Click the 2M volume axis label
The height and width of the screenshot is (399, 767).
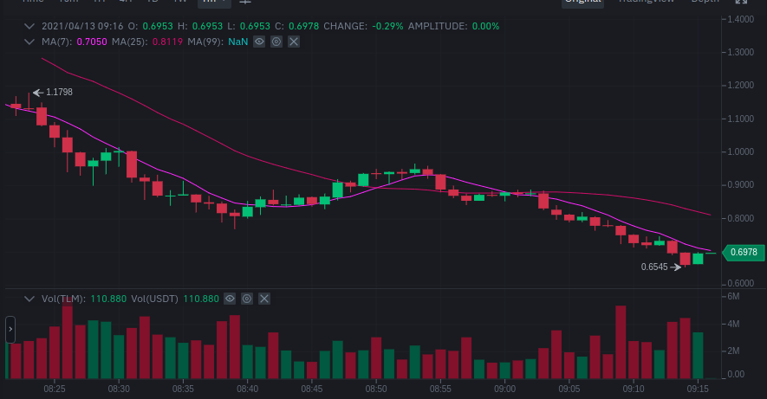click(733, 351)
